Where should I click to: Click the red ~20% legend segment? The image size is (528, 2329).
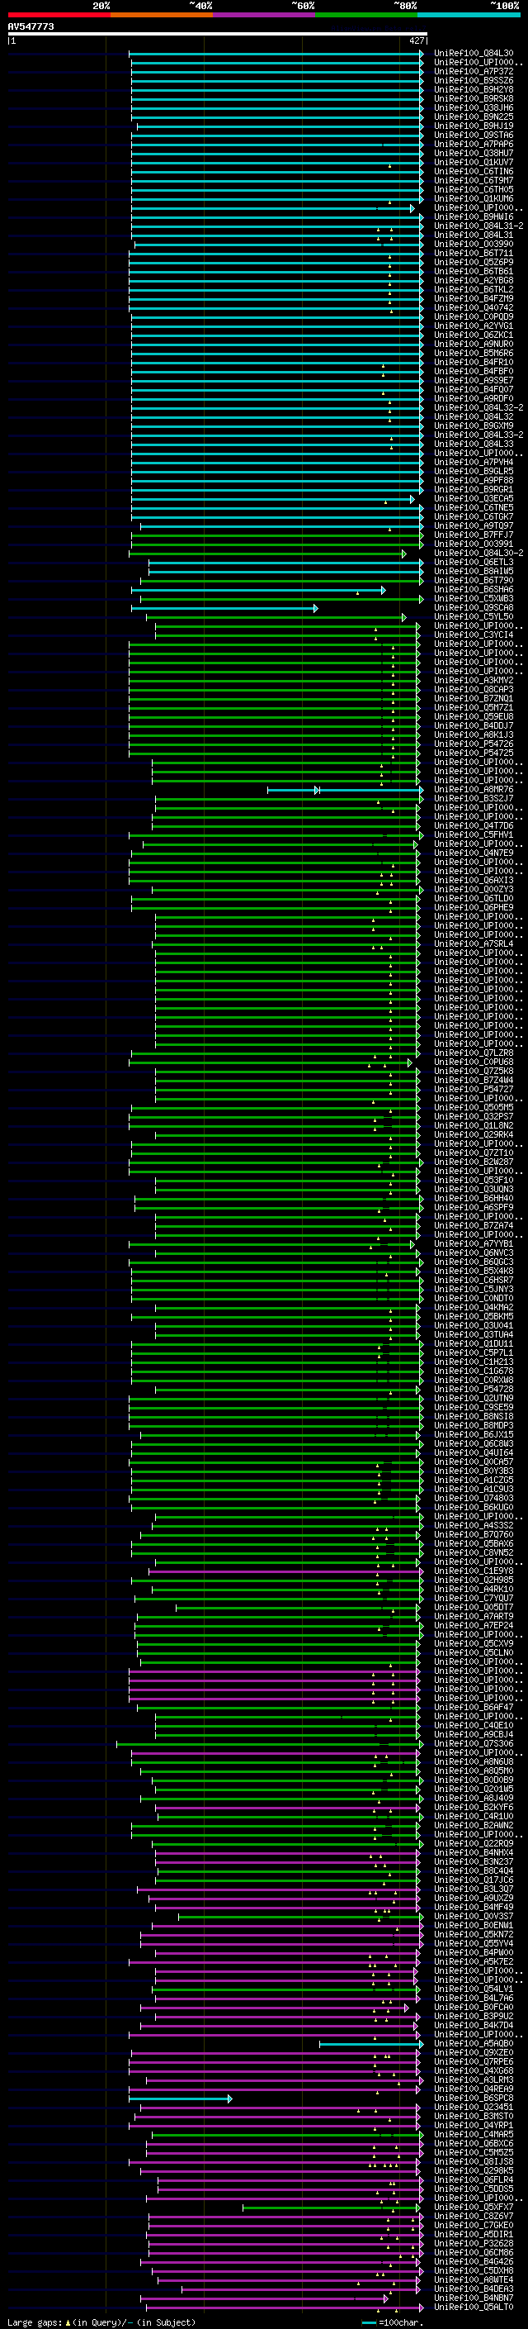coord(59,15)
